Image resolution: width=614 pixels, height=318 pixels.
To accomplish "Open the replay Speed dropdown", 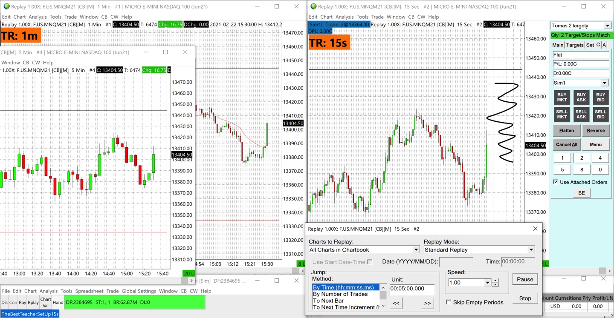I will [487, 283].
